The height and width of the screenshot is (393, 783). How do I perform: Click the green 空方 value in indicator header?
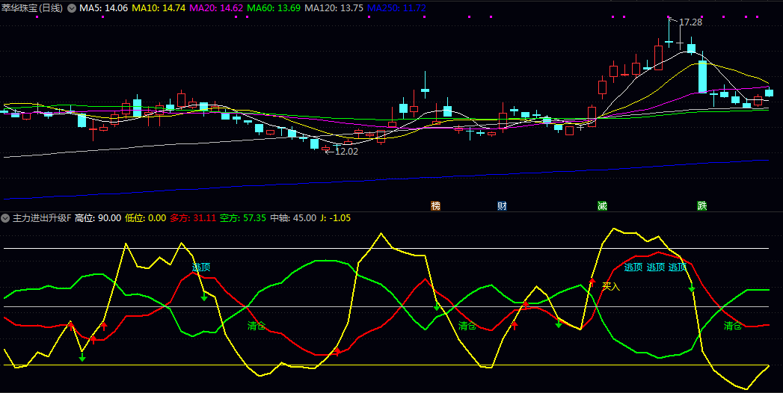[x=243, y=218]
